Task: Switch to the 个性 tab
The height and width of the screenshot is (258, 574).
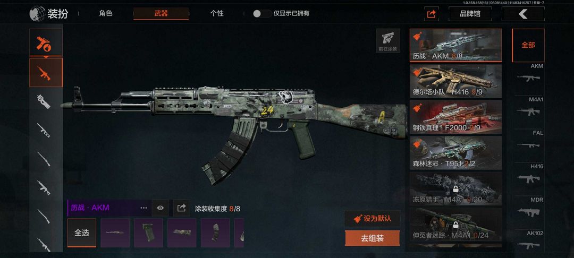Action: [217, 14]
